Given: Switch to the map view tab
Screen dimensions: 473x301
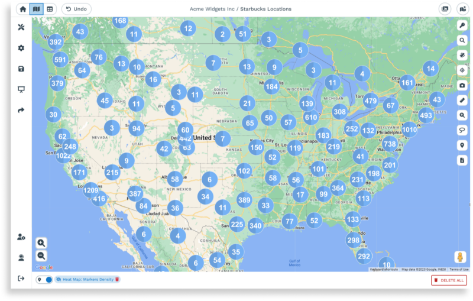Looking at the screenshot, I should [37, 9].
